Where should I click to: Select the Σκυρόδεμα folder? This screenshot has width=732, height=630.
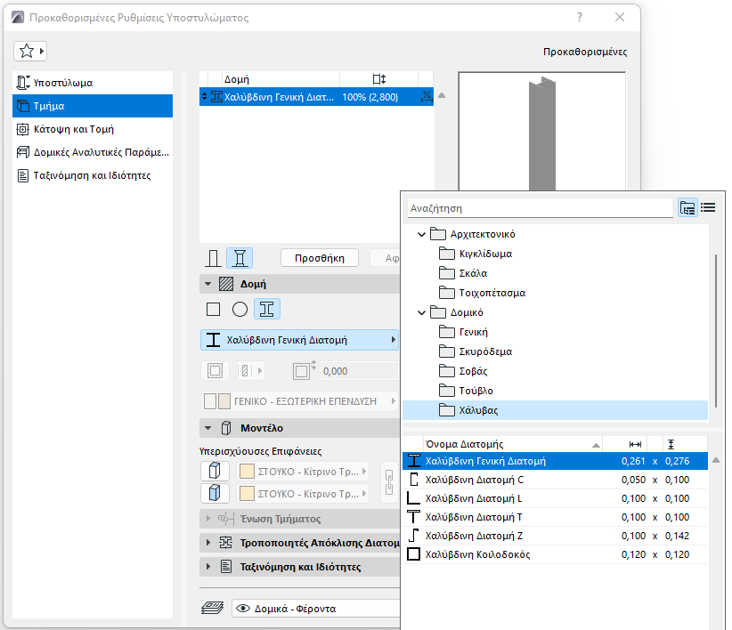tap(476, 351)
